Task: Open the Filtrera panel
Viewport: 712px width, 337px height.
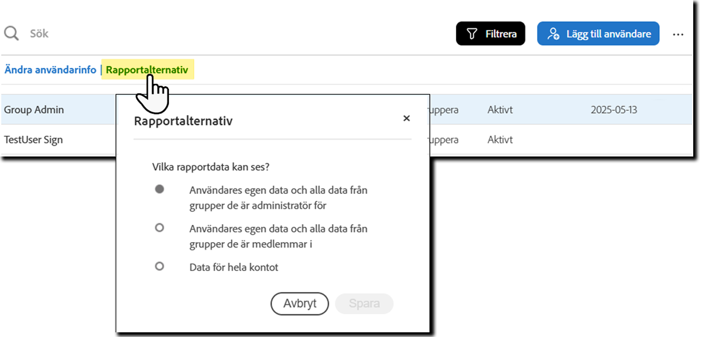Action: click(490, 33)
